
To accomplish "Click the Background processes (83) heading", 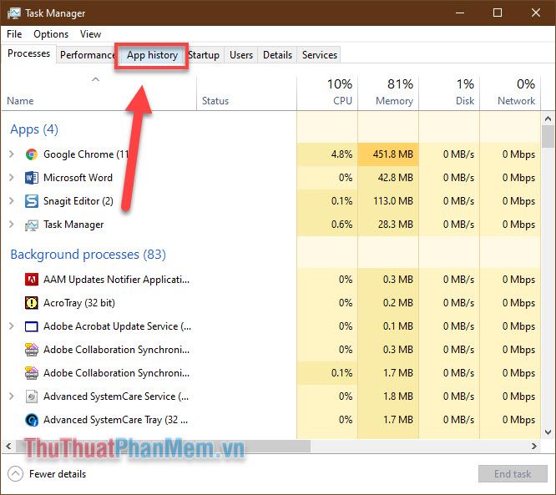I will tap(88, 255).
